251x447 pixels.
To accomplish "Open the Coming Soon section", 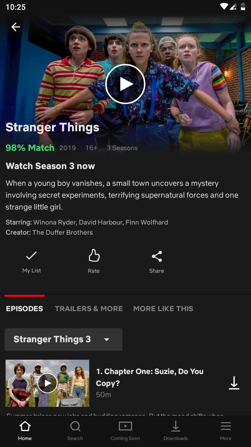I will tap(125, 431).
